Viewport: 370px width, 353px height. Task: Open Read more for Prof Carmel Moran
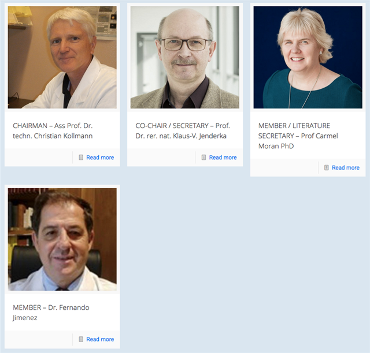[346, 167]
